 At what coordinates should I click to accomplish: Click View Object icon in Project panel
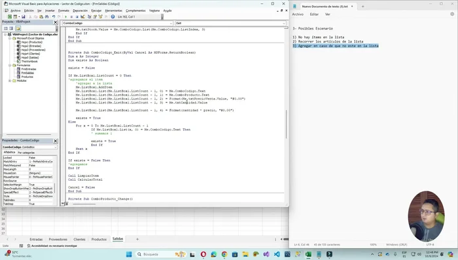click(x=11, y=28)
